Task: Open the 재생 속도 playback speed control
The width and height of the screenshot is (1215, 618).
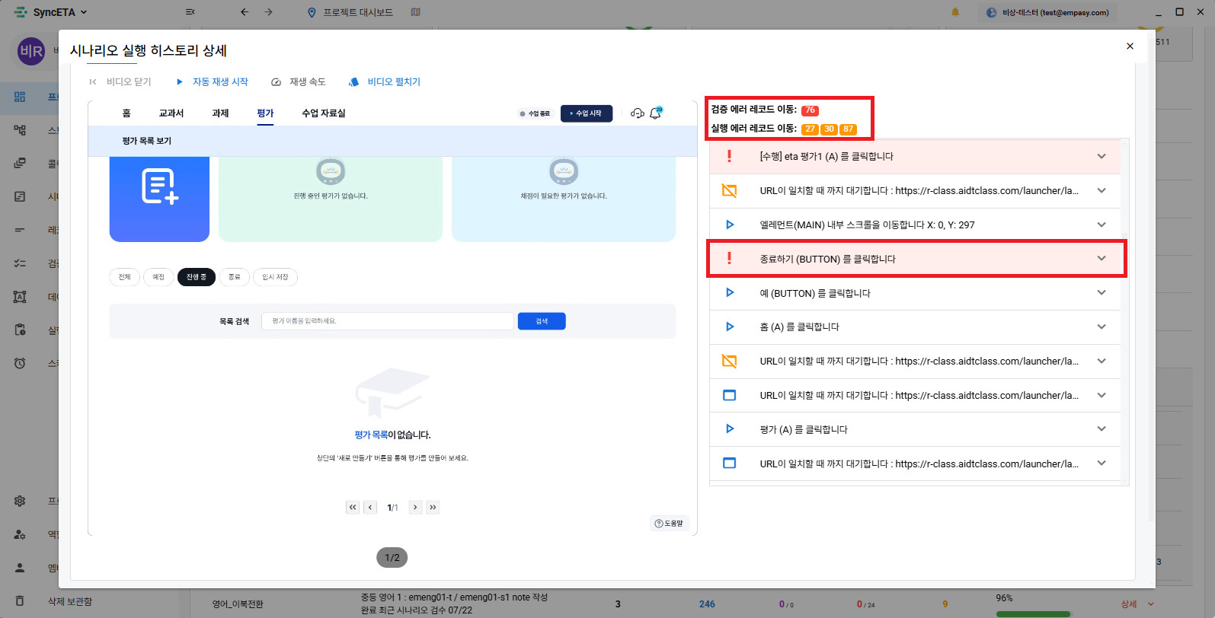Action: [299, 82]
